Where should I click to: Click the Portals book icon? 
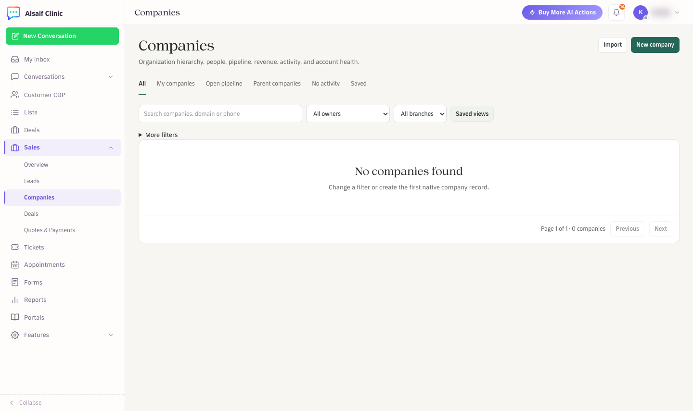click(x=15, y=317)
